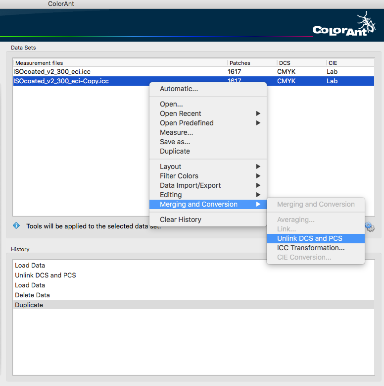
Task: Select the ISOcoated_v2_300_eci-Copy.icc row
Action: 193,81
